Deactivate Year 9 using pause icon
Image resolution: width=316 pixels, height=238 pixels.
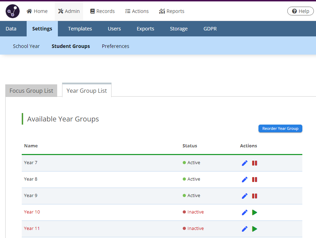click(255, 196)
